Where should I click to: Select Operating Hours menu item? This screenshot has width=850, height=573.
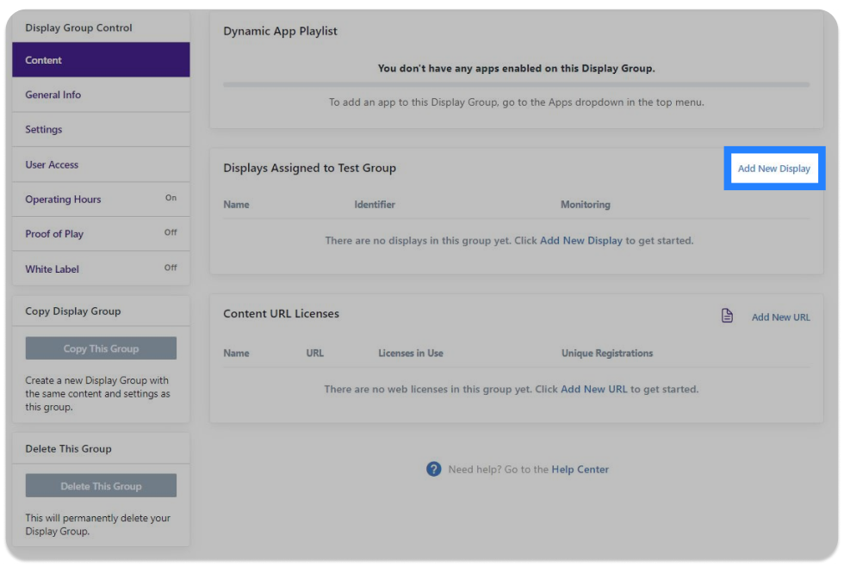point(101,200)
